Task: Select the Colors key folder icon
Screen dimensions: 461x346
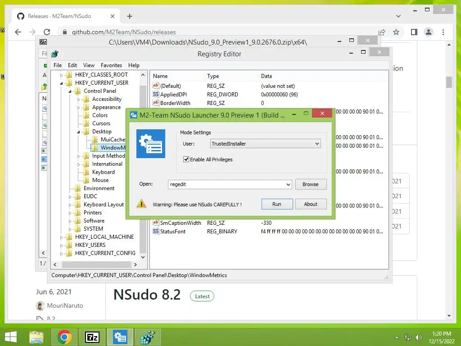Action: pyautogui.click(x=86, y=115)
